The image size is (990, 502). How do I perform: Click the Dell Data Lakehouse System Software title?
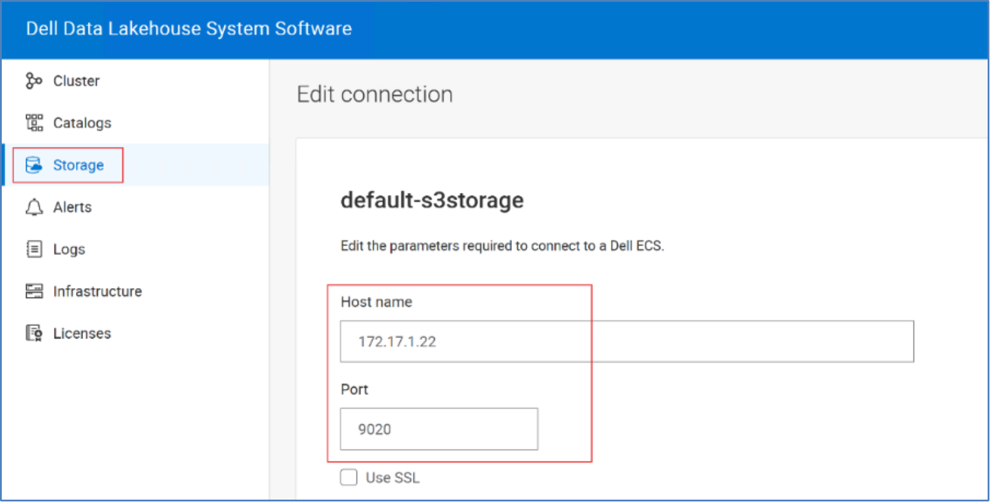(x=189, y=28)
